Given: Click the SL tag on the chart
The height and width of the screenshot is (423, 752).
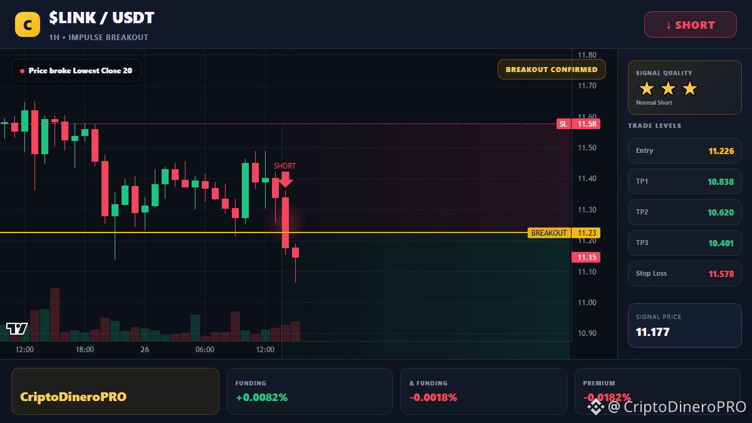Looking at the screenshot, I should coord(563,124).
